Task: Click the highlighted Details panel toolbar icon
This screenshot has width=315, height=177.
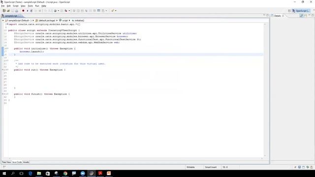Action: tap(301, 15)
